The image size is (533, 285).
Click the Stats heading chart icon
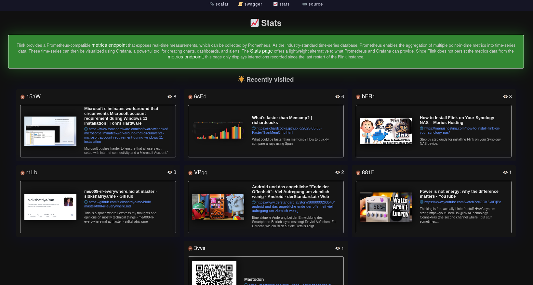255,23
